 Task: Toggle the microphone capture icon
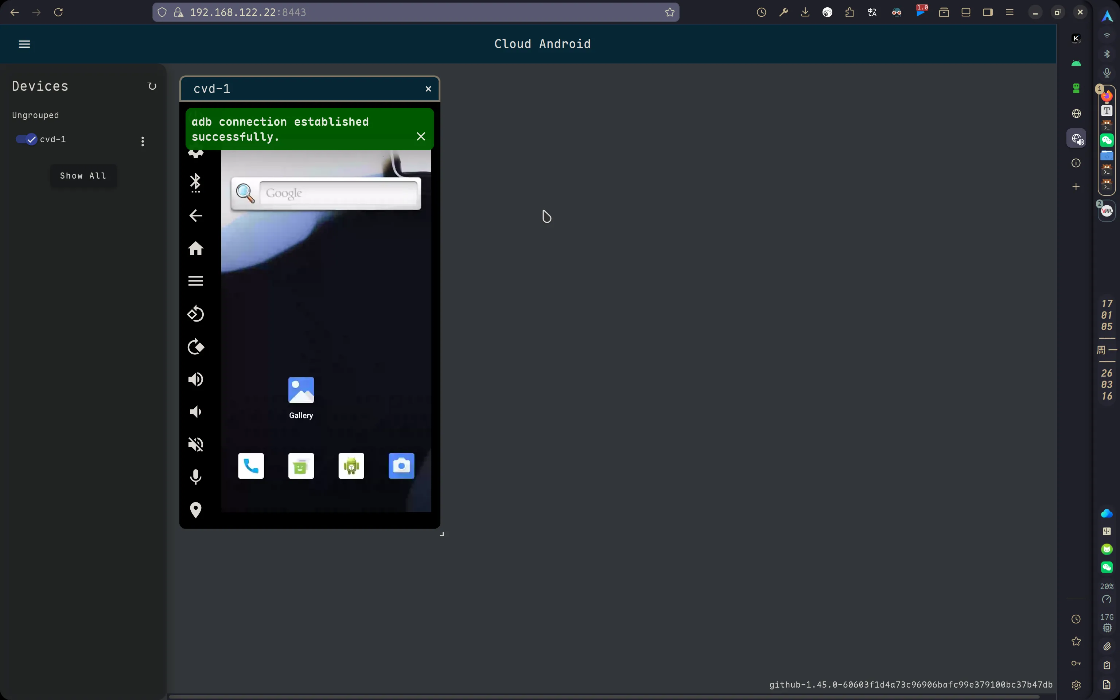click(196, 477)
